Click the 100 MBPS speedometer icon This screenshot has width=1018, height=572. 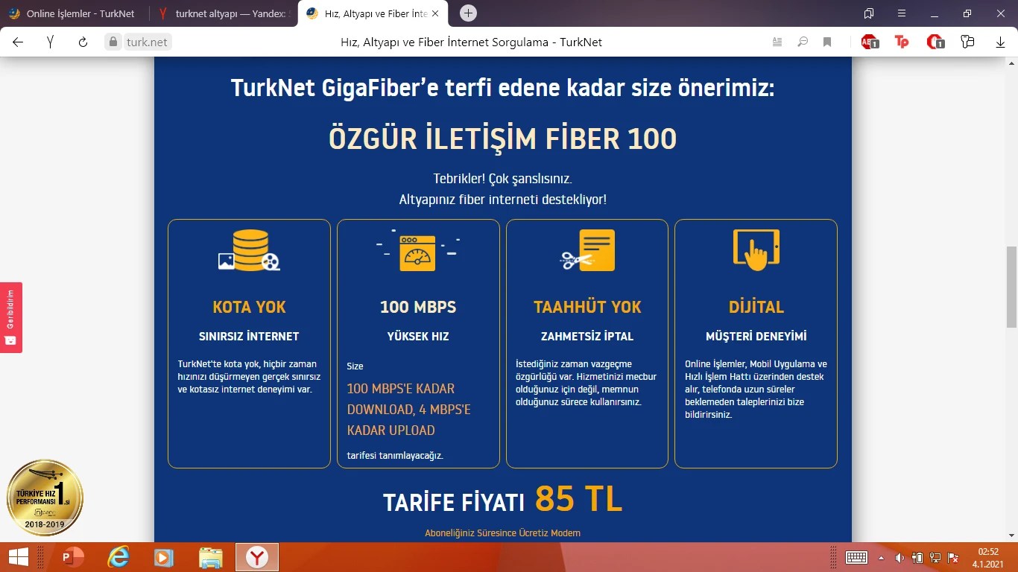(417, 252)
